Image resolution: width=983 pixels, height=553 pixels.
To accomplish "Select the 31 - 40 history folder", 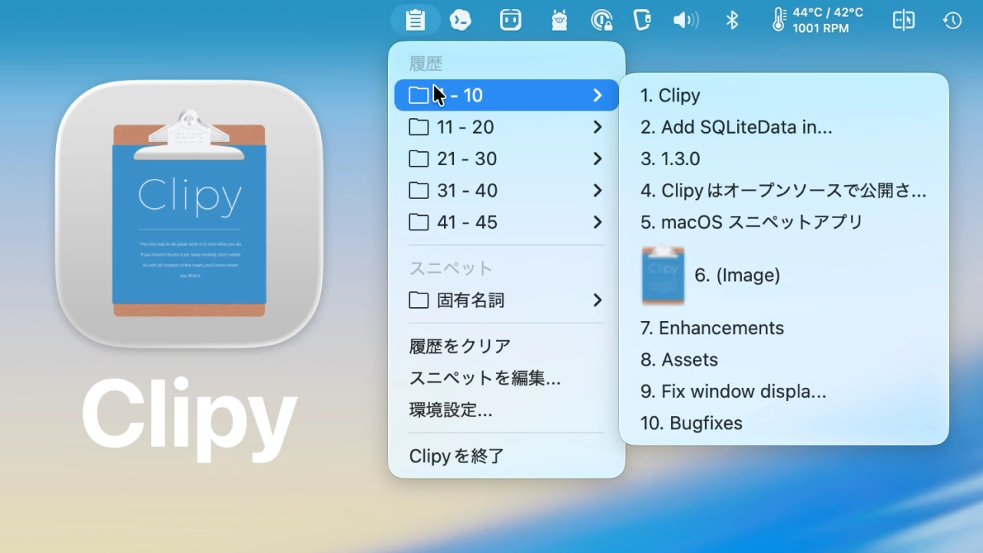I will 506,190.
